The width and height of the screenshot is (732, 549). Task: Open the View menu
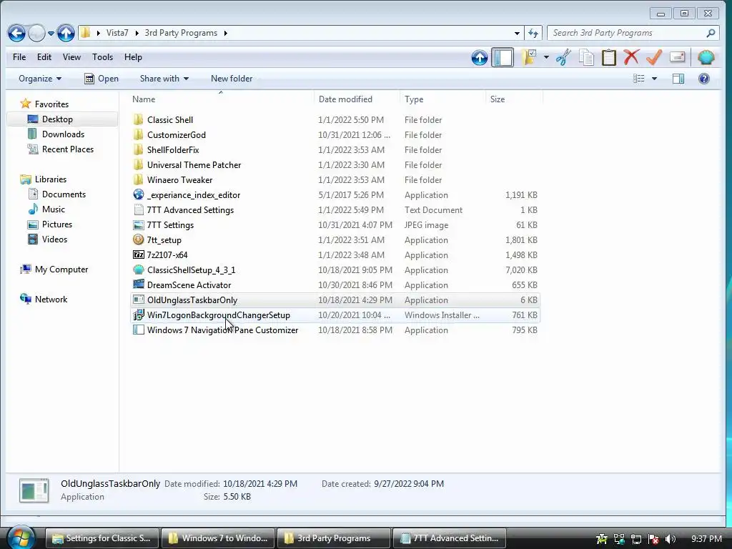(71, 57)
